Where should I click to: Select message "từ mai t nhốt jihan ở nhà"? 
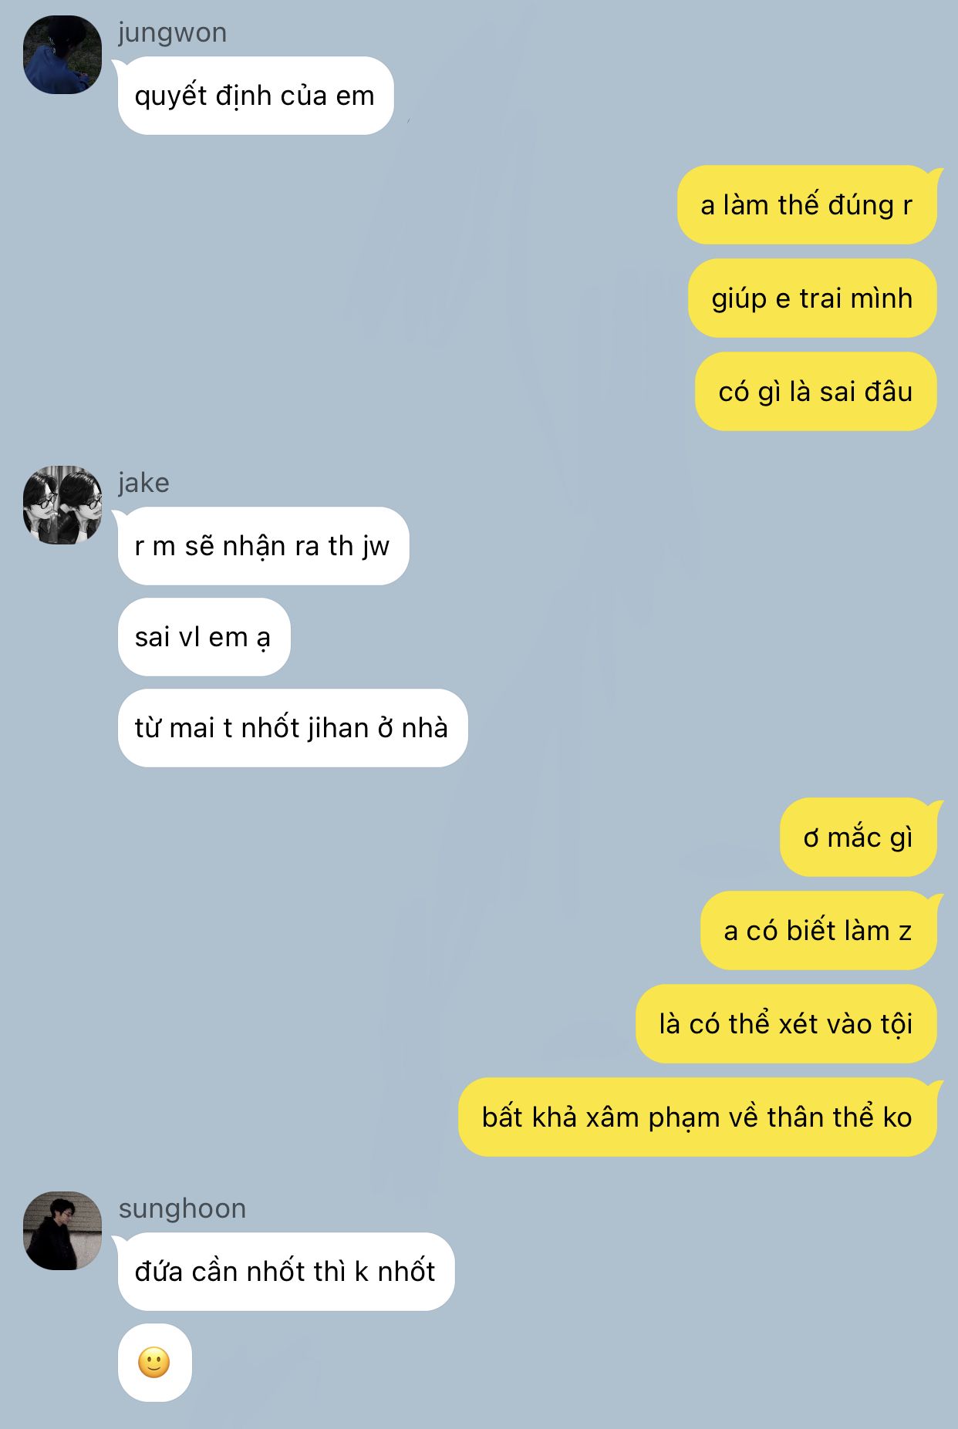coord(292,728)
